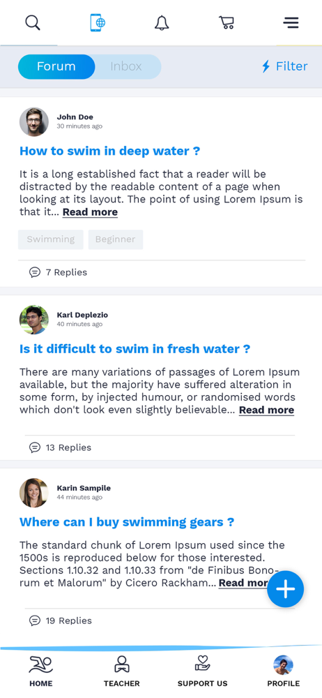
Task: Tap the phone globe icon
Action: click(98, 23)
